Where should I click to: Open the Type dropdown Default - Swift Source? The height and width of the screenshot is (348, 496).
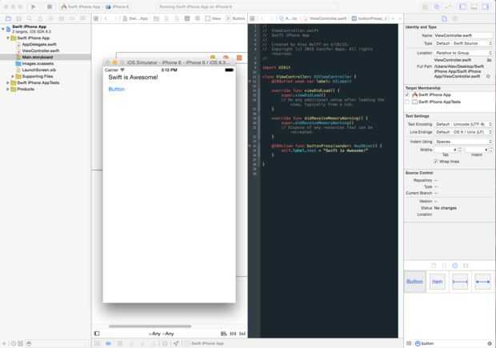click(x=463, y=43)
